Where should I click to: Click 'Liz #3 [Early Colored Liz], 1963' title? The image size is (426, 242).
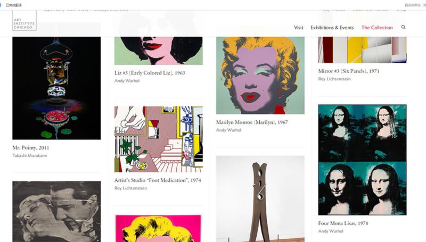(x=150, y=73)
